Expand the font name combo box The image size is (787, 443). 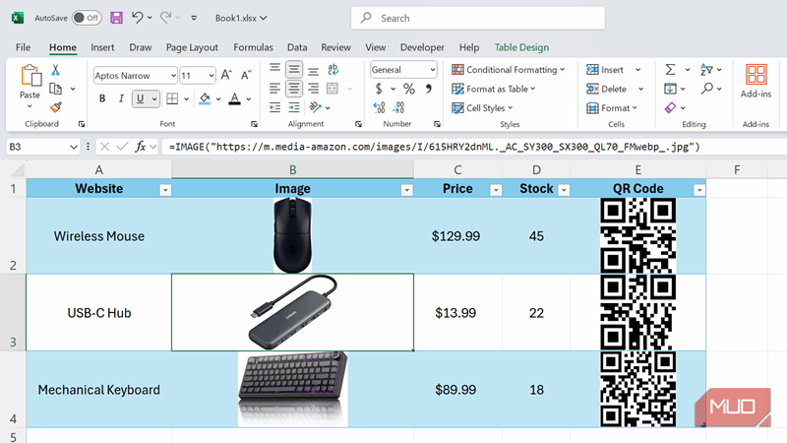[173, 75]
